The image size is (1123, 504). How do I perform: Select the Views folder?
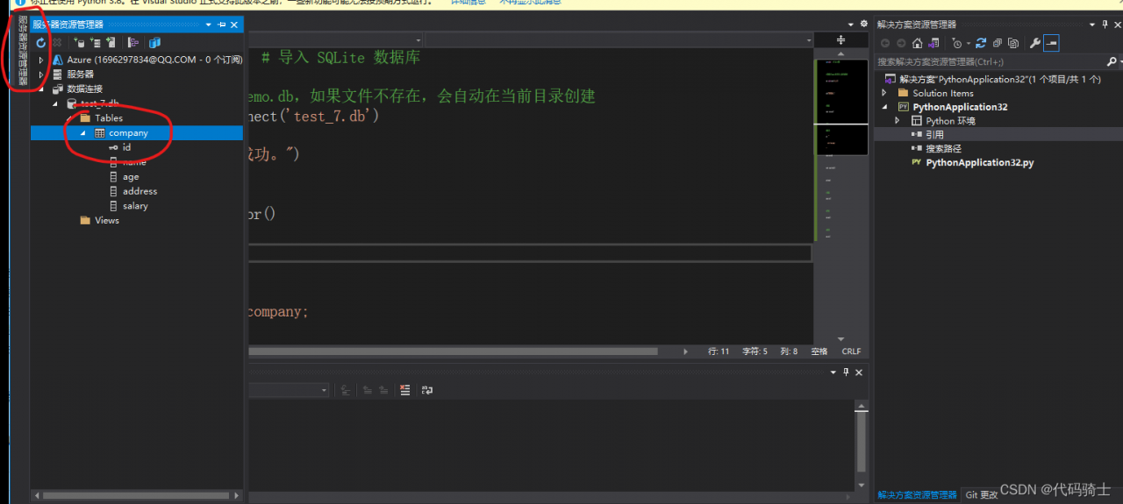click(x=107, y=221)
